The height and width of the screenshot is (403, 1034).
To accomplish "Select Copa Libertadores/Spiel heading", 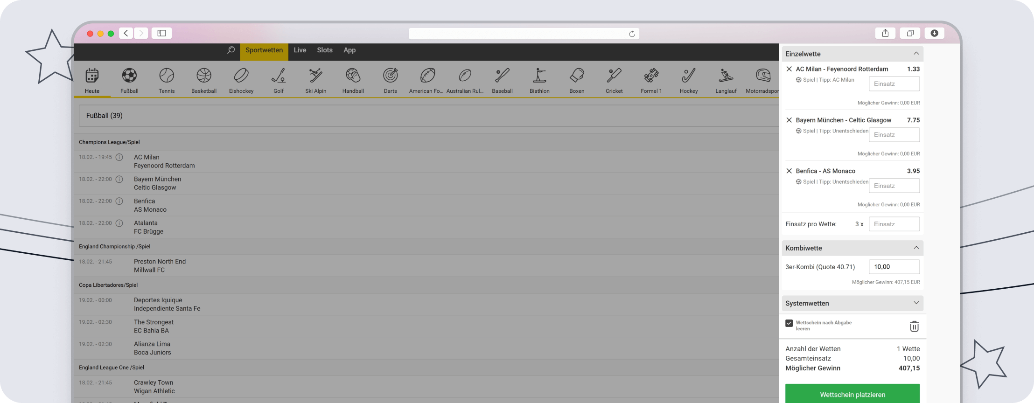I will pyautogui.click(x=108, y=285).
